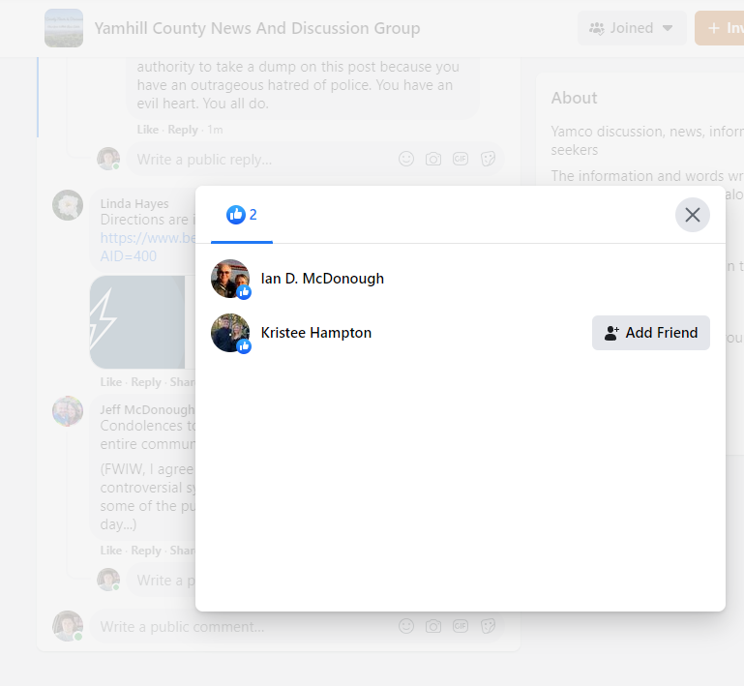Image resolution: width=744 pixels, height=686 pixels.
Task: Open Ian D. McDonough's profile name
Action: [322, 279]
